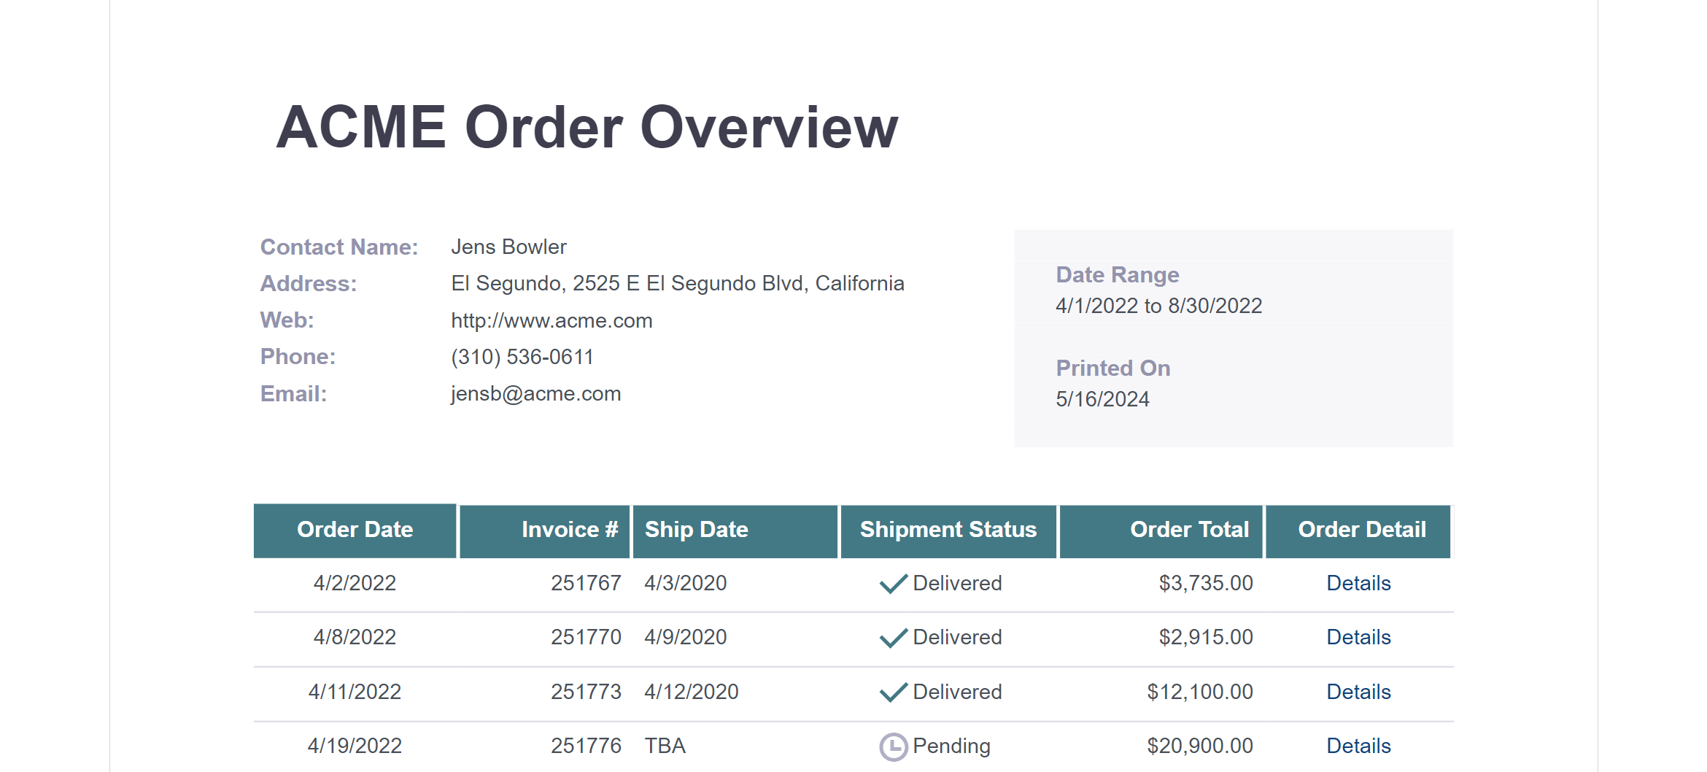Open Details for the pending order 251776
Screen dimensions: 1707x772
pyautogui.click(x=1358, y=746)
